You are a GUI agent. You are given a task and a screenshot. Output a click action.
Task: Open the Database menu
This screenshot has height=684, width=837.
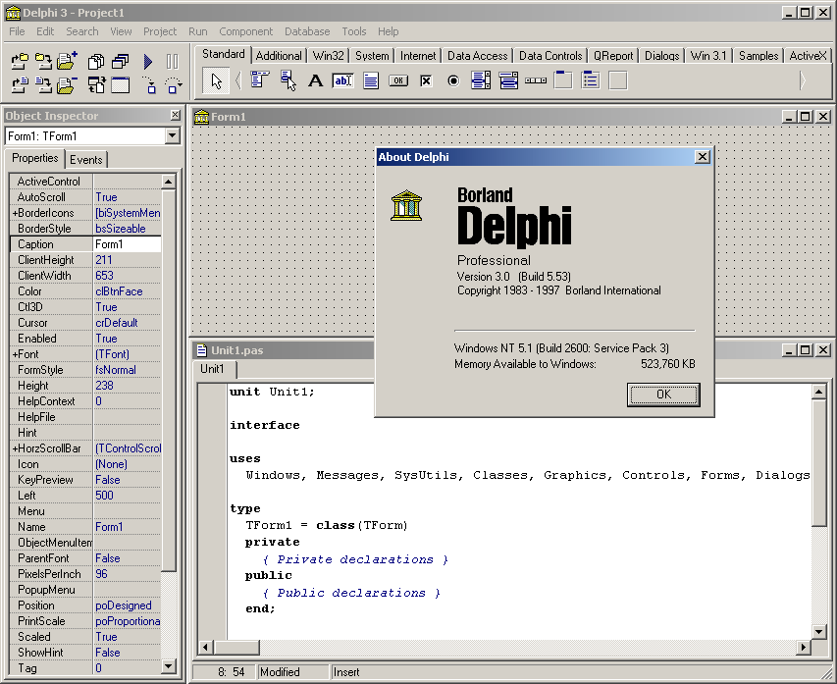point(307,31)
